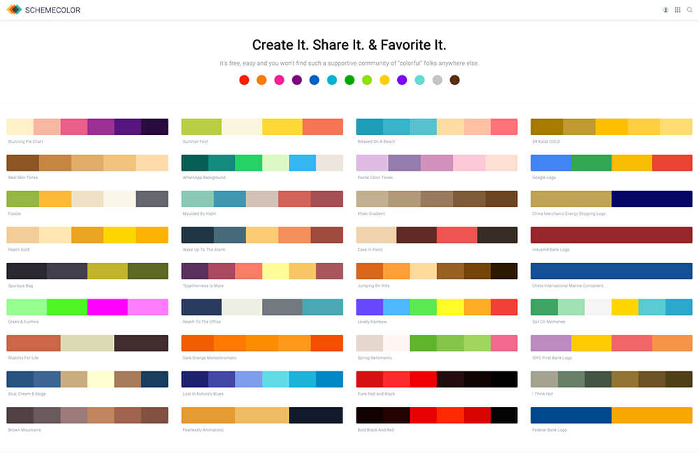Click the SCHEMECOLOR site name text
This screenshot has height=454, width=699.
pyautogui.click(x=52, y=10)
